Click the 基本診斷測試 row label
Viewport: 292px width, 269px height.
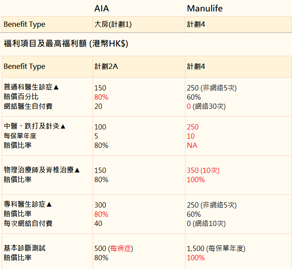[25, 248]
